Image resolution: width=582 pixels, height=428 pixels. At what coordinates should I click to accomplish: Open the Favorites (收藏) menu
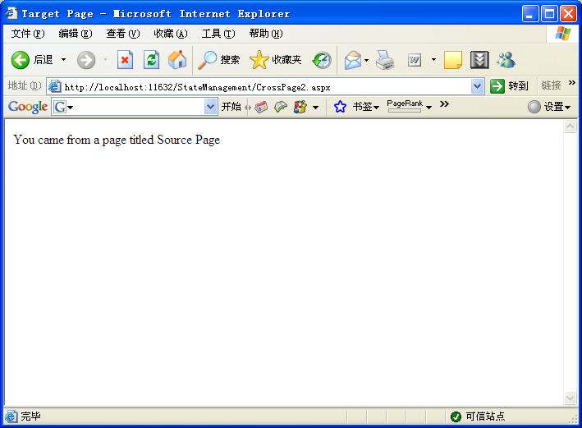click(x=171, y=34)
